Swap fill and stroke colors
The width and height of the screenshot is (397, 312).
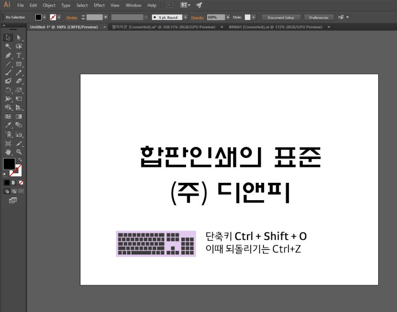pos(20,159)
